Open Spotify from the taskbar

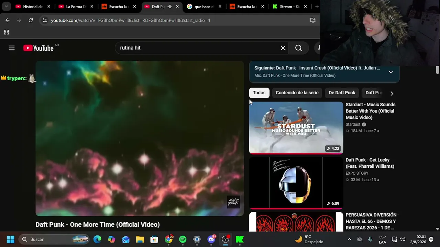[183, 239]
